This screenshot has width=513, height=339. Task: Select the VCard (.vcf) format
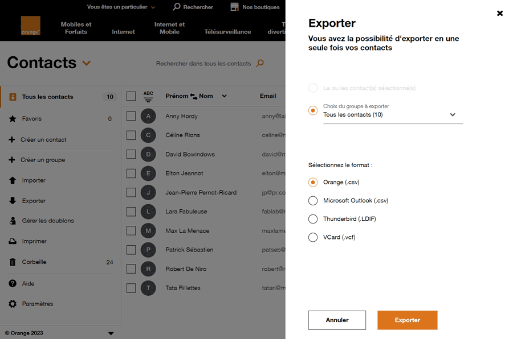313,237
